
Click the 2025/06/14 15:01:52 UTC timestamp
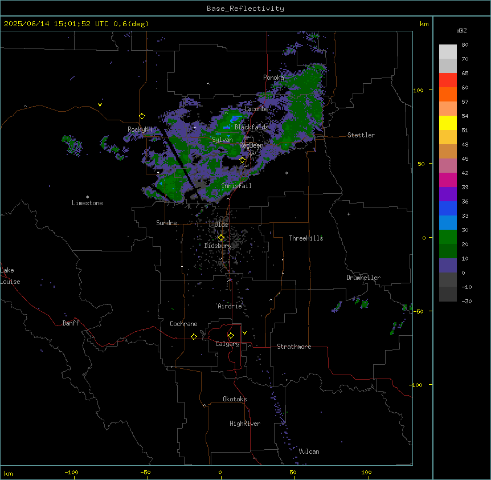(56, 24)
